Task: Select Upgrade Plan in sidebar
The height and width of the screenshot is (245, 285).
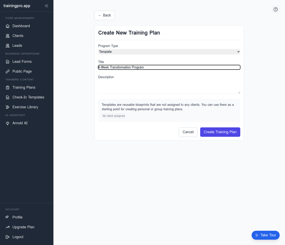Action: click(x=23, y=227)
